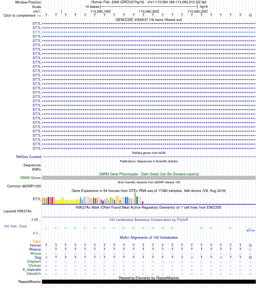
Task: Click the G base in the Human row
Action: coord(250,245)
